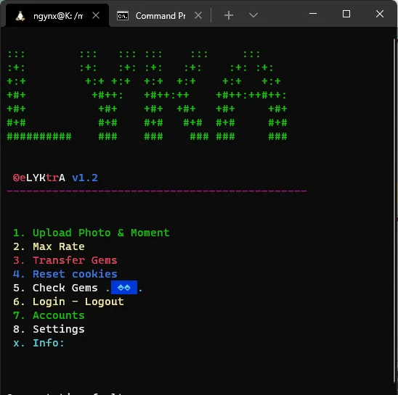Click the '3. Transfer Gems' menu line

(65, 260)
